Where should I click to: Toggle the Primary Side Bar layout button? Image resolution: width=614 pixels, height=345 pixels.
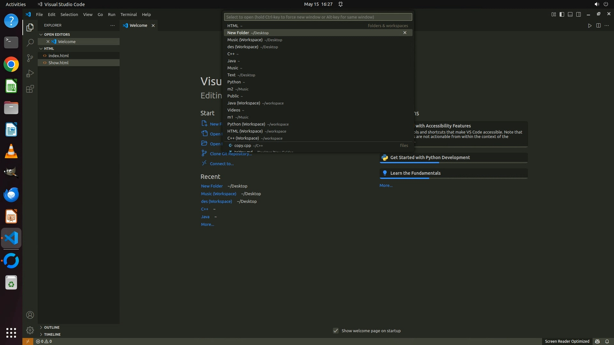click(x=562, y=14)
